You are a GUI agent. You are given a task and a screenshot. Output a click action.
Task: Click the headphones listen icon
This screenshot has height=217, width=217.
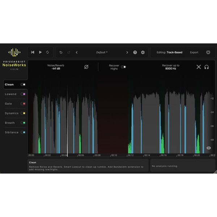point(207,67)
